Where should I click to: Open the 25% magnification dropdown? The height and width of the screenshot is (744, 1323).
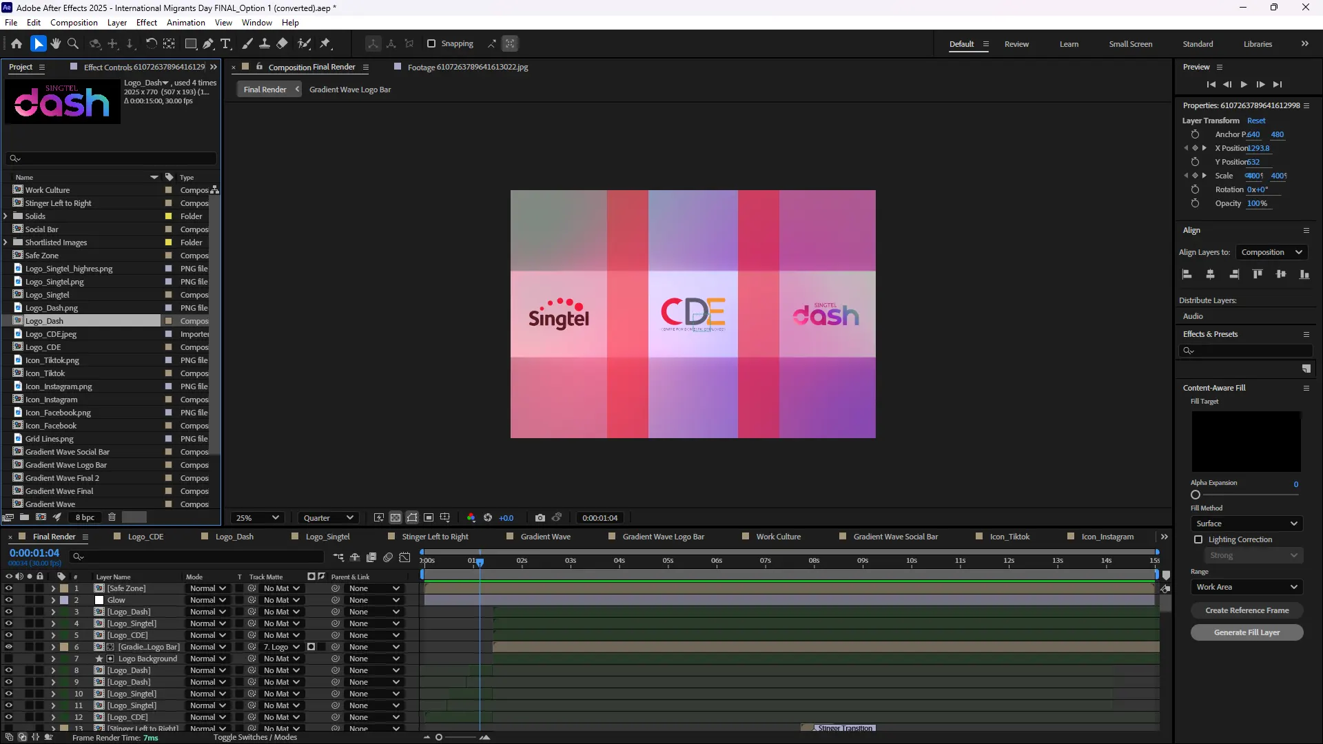(256, 518)
